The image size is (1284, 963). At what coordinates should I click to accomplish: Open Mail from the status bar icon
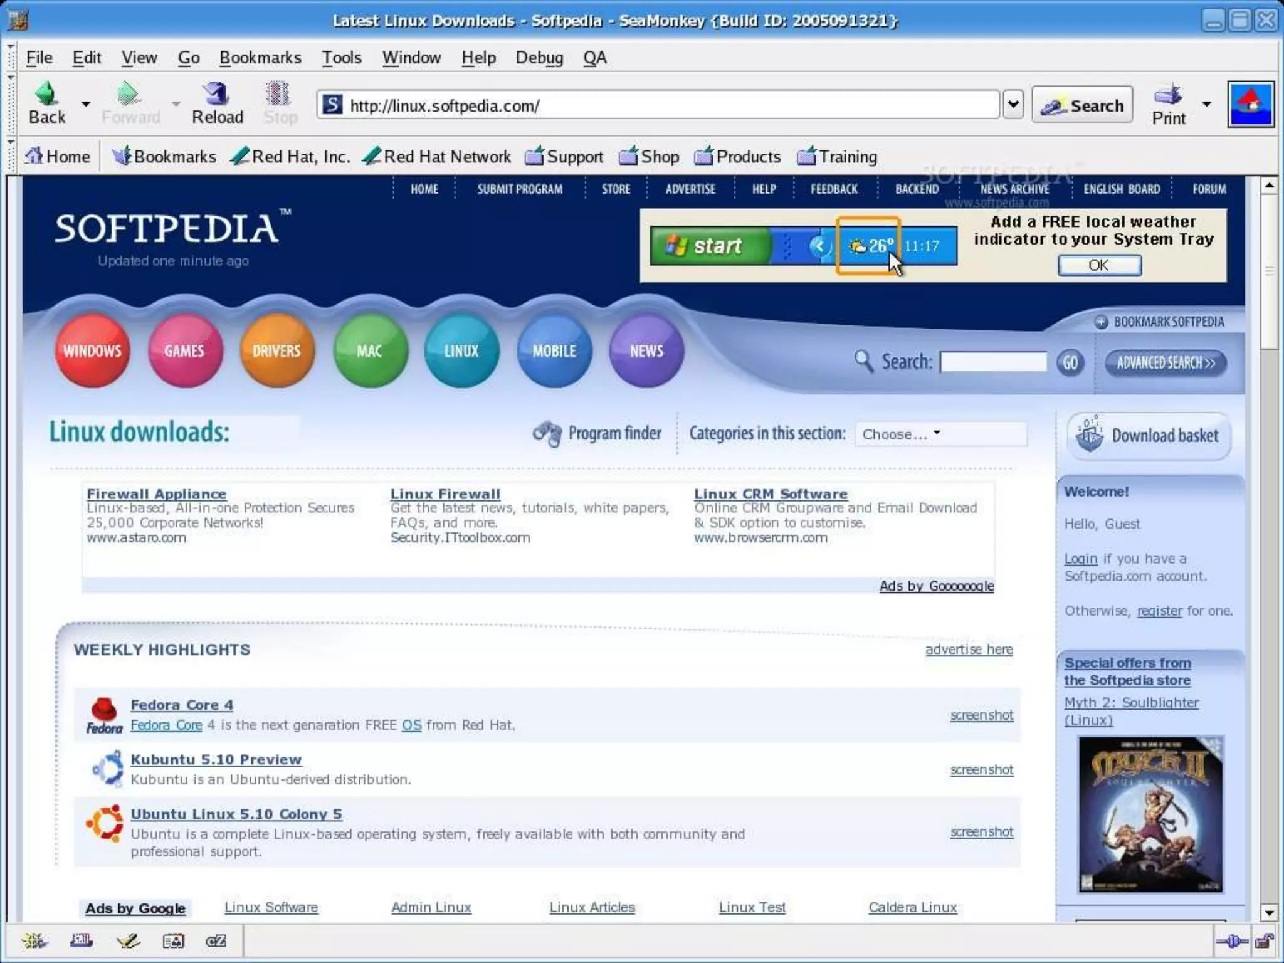coord(82,940)
